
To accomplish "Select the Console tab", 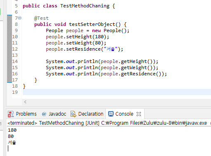I will [x=124, y=114].
